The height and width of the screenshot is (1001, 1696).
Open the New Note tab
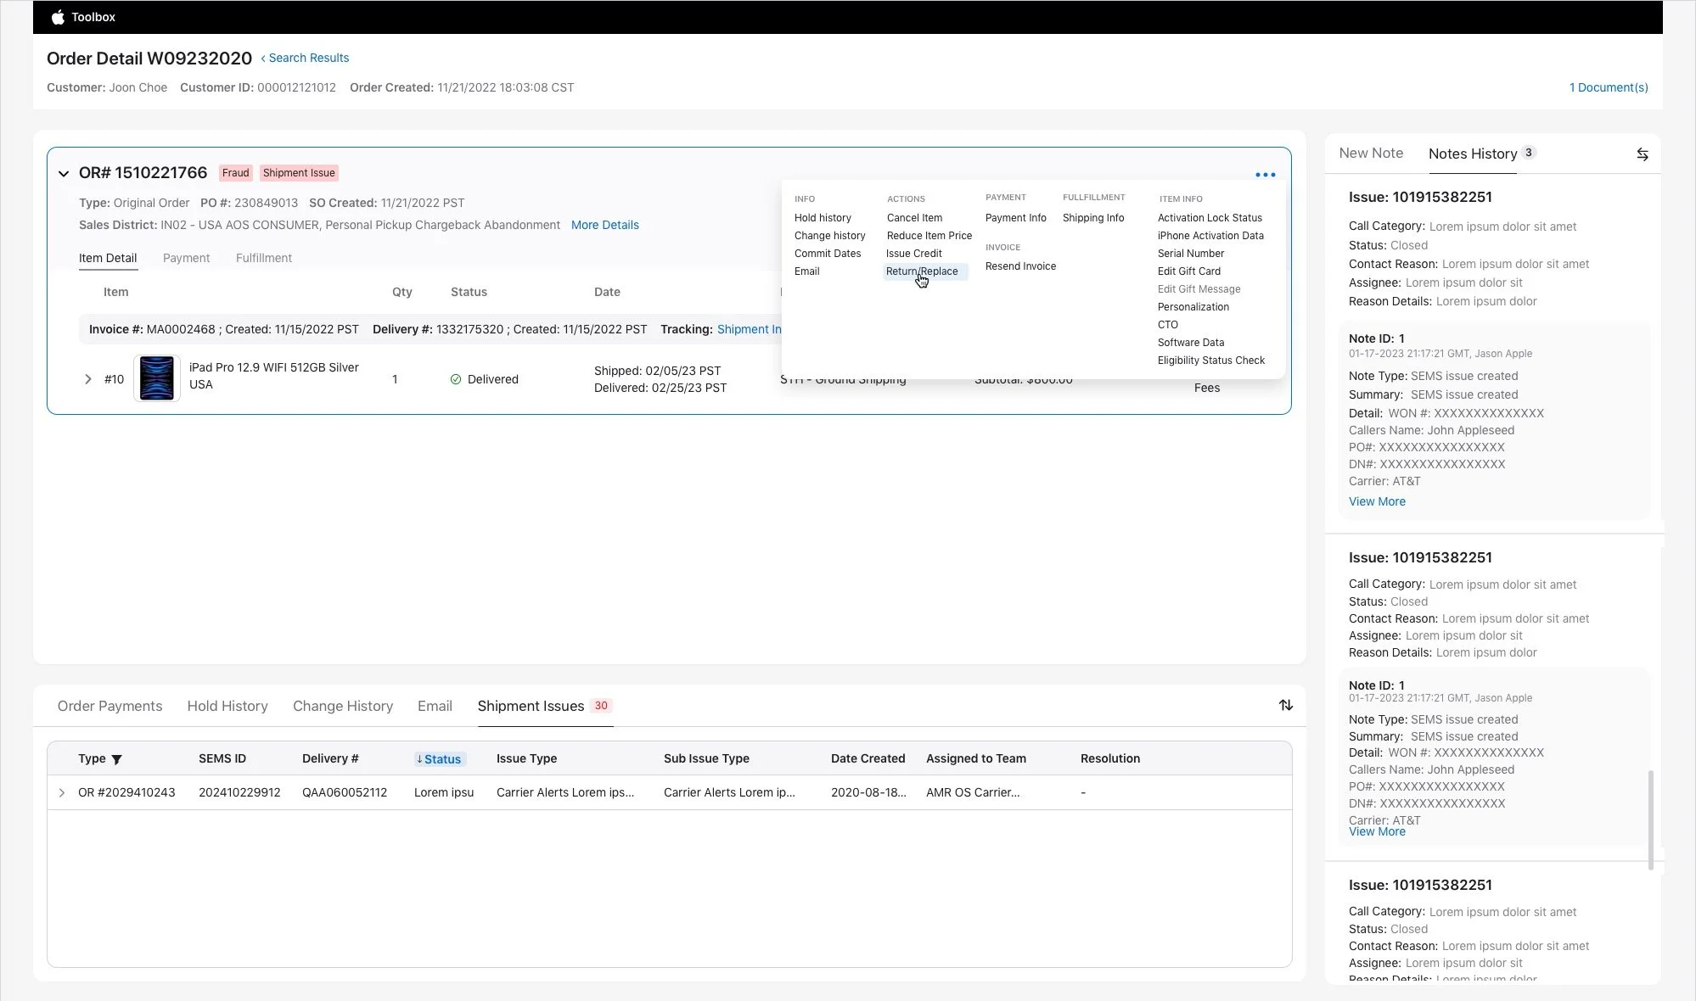[x=1370, y=154]
